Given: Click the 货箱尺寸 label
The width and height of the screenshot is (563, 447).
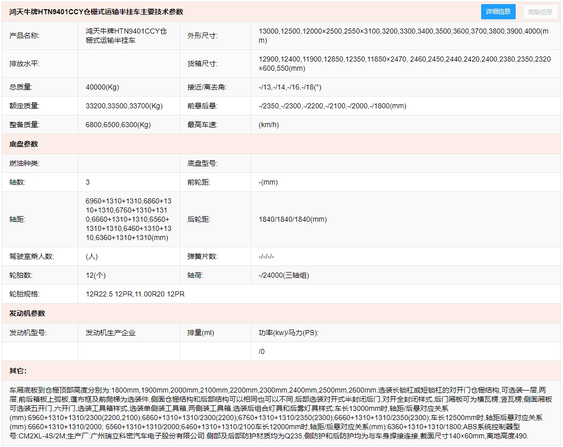Looking at the screenshot, I should pos(202,64).
